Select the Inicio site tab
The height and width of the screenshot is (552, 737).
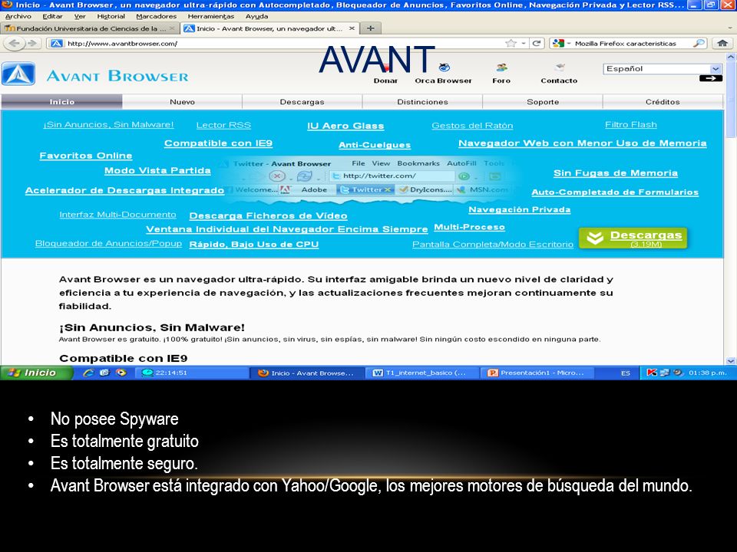(62, 101)
